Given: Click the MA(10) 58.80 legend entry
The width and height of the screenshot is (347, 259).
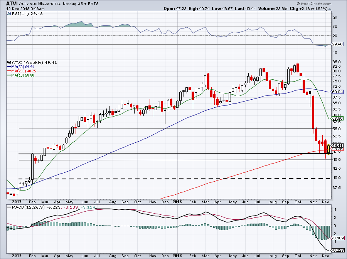Looking at the screenshot, I should pyautogui.click(x=21, y=75).
